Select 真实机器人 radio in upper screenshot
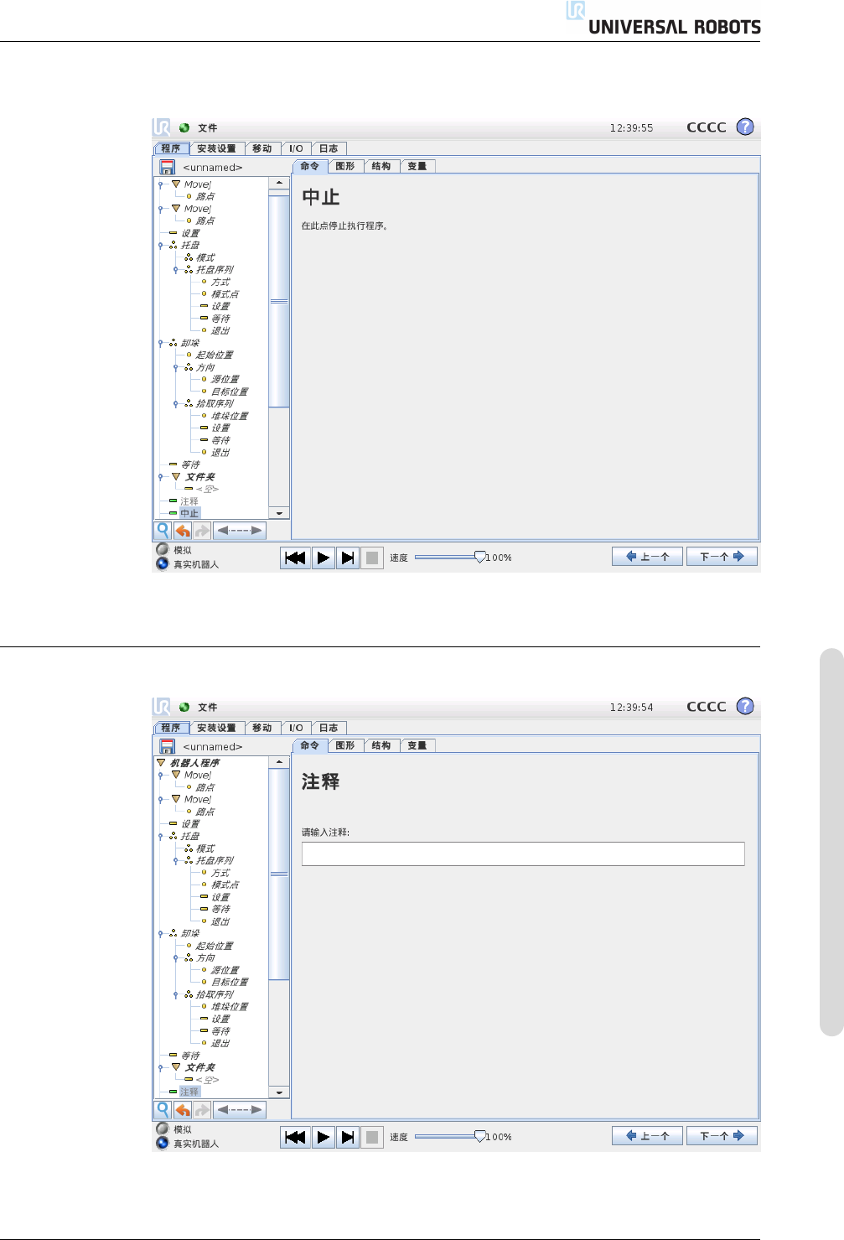The height and width of the screenshot is (1240, 844). coord(163,563)
